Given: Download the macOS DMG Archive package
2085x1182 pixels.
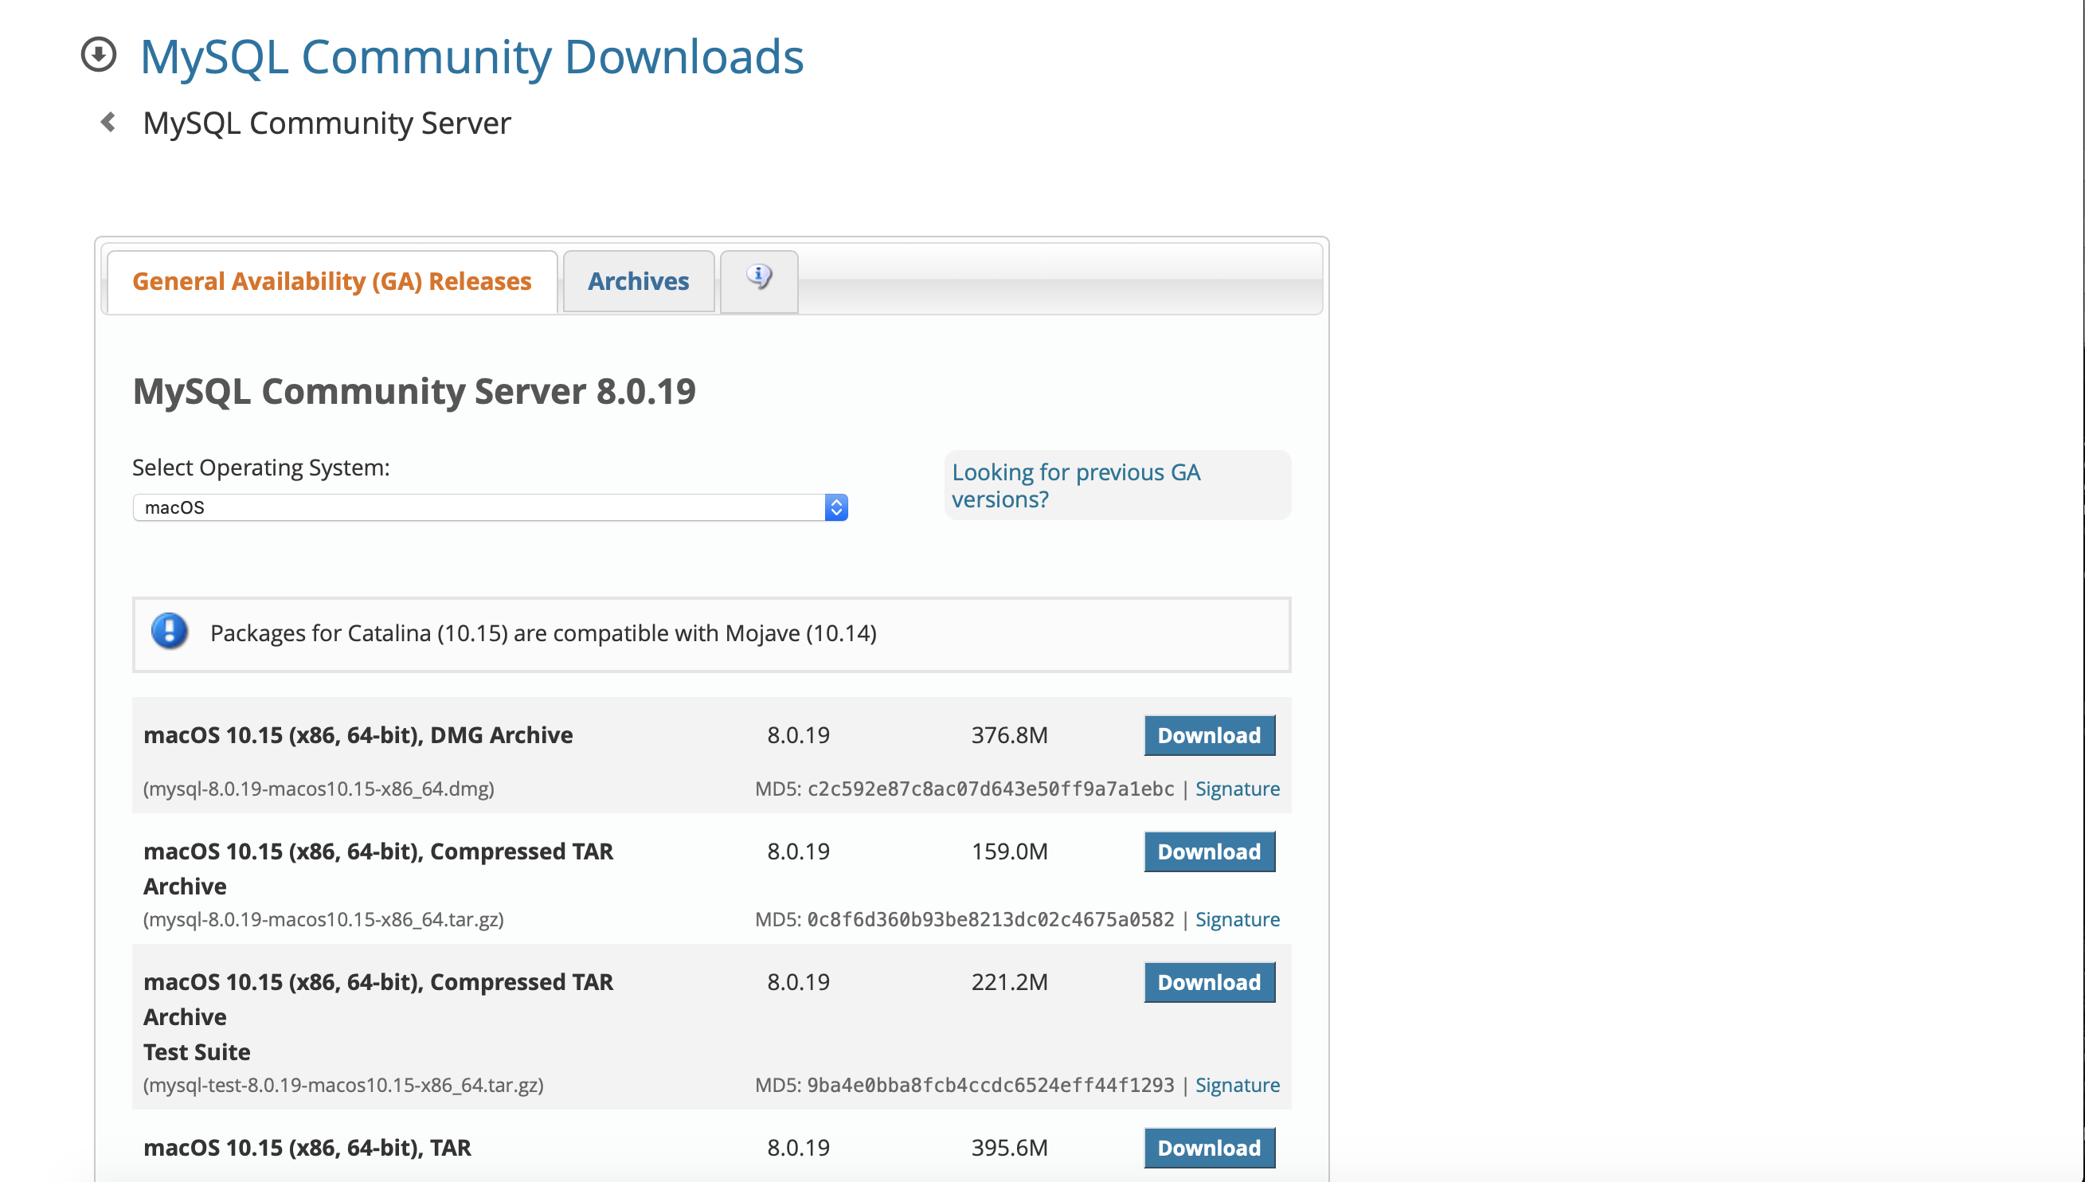Looking at the screenshot, I should [1208, 735].
